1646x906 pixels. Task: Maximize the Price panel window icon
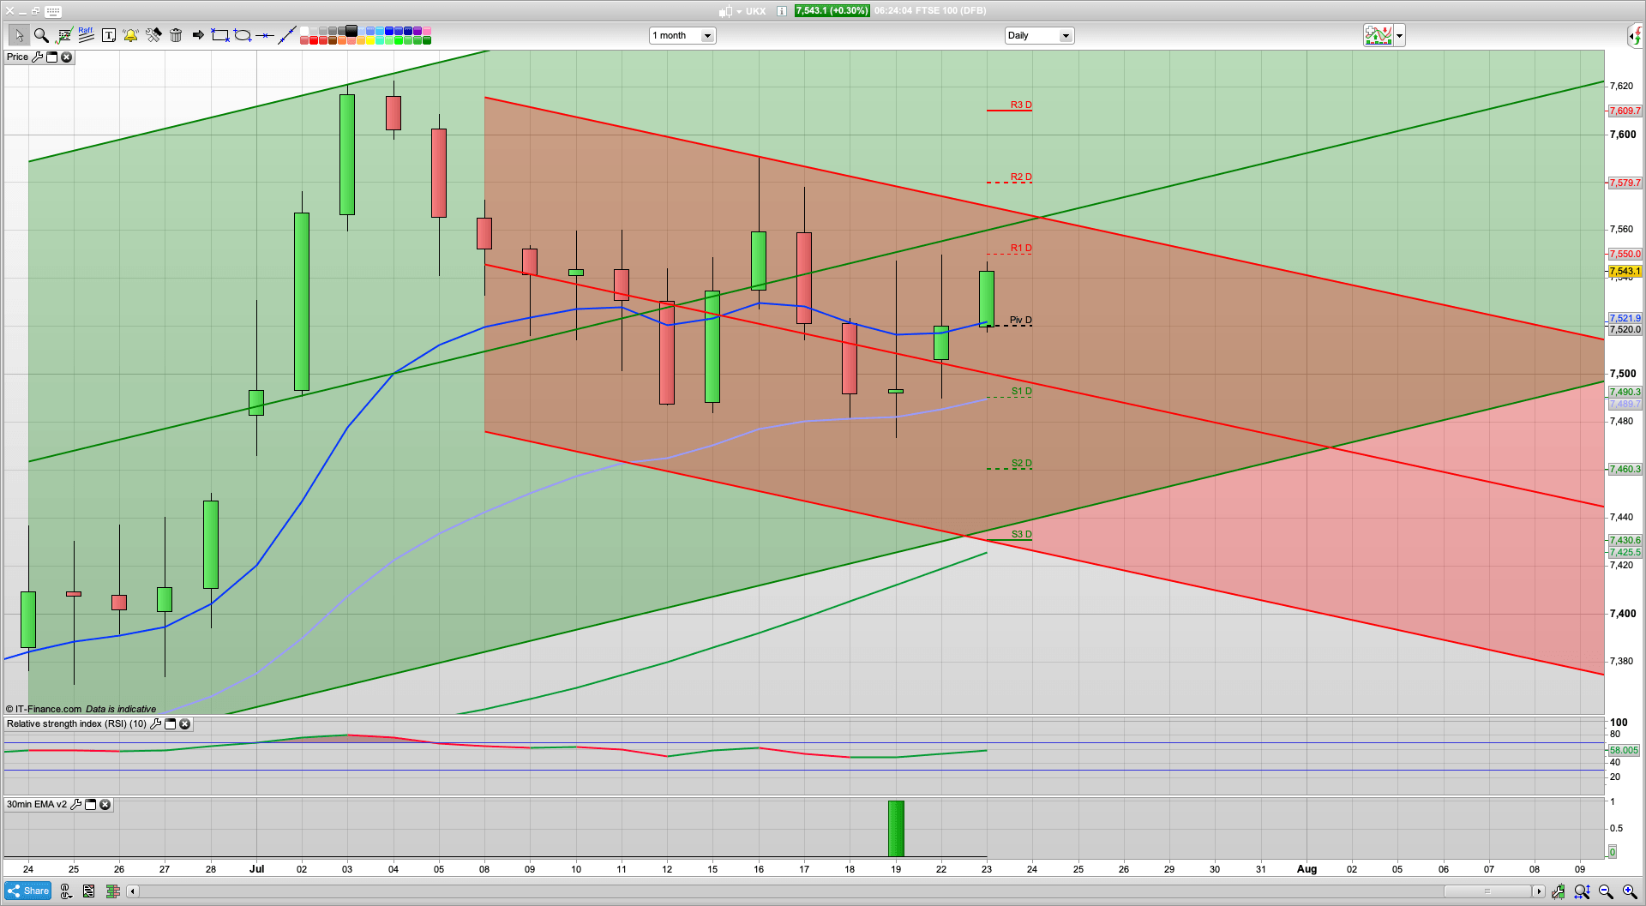[x=51, y=57]
